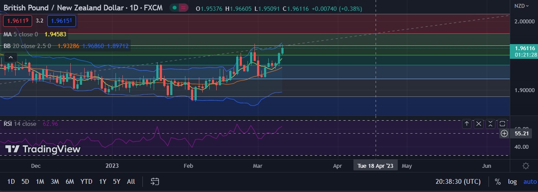Toggle auto scale mode
This screenshot has height=192, width=538.
point(530,182)
